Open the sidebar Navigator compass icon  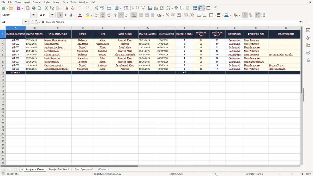click(308, 53)
